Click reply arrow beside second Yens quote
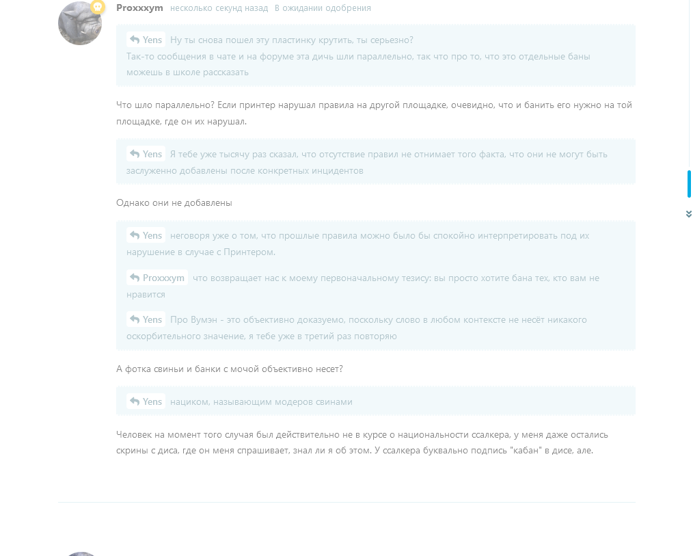The height and width of the screenshot is (556, 693). (135, 154)
